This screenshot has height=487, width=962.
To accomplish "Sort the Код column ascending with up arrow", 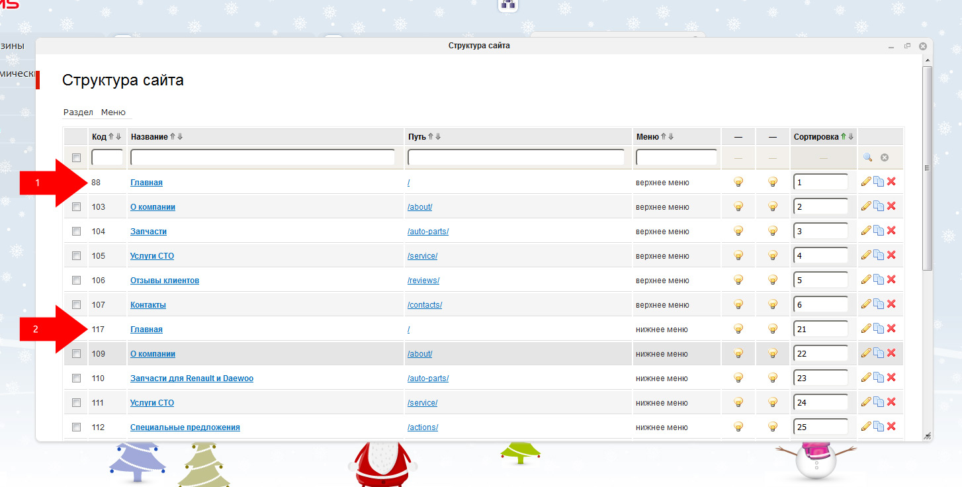I will [111, 136].
